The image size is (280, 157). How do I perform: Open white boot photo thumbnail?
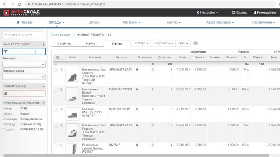tap(72, 131)
